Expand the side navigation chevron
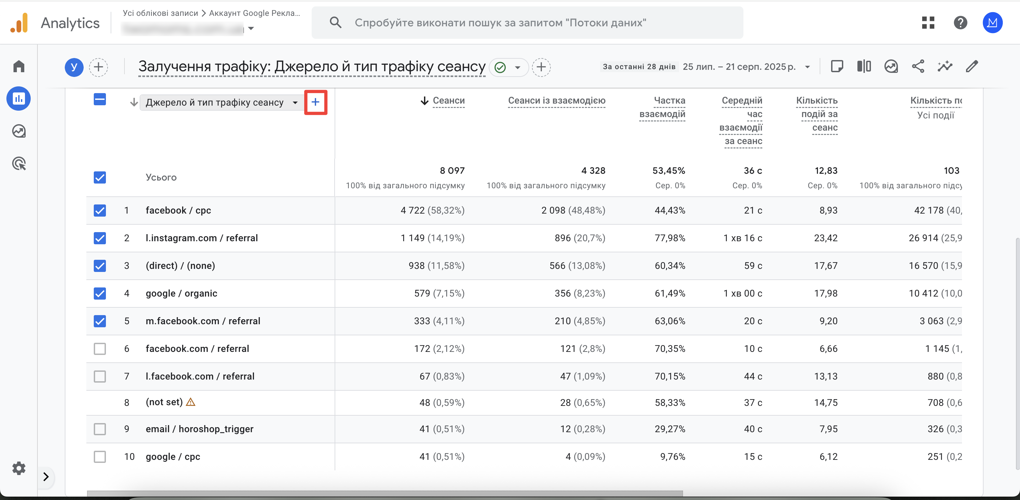1020x500 pixels. (x=46, y=477)
